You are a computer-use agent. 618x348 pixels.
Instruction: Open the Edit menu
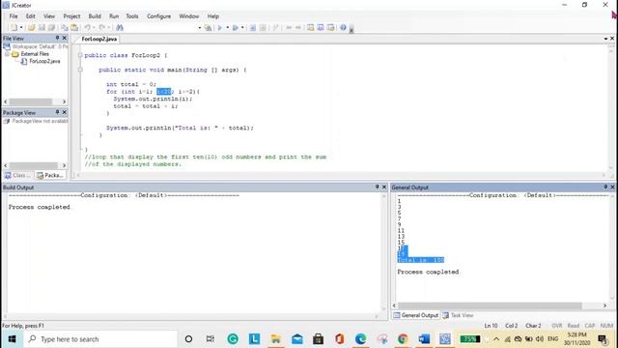30,16
